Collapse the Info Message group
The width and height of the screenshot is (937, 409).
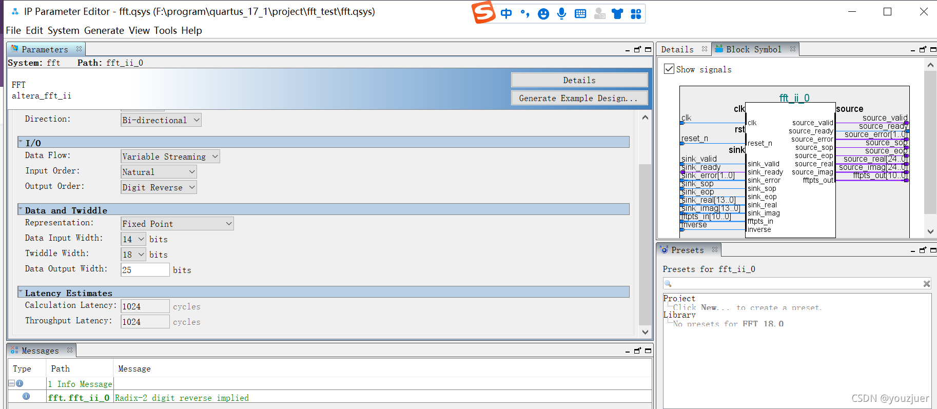coord(11,383)
